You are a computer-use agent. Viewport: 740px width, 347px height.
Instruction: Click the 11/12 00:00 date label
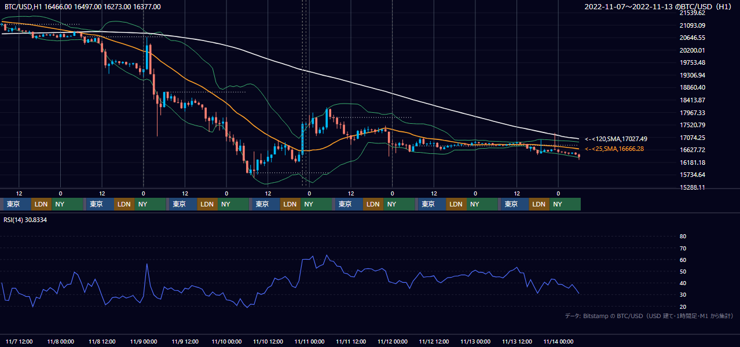point(392,341)
